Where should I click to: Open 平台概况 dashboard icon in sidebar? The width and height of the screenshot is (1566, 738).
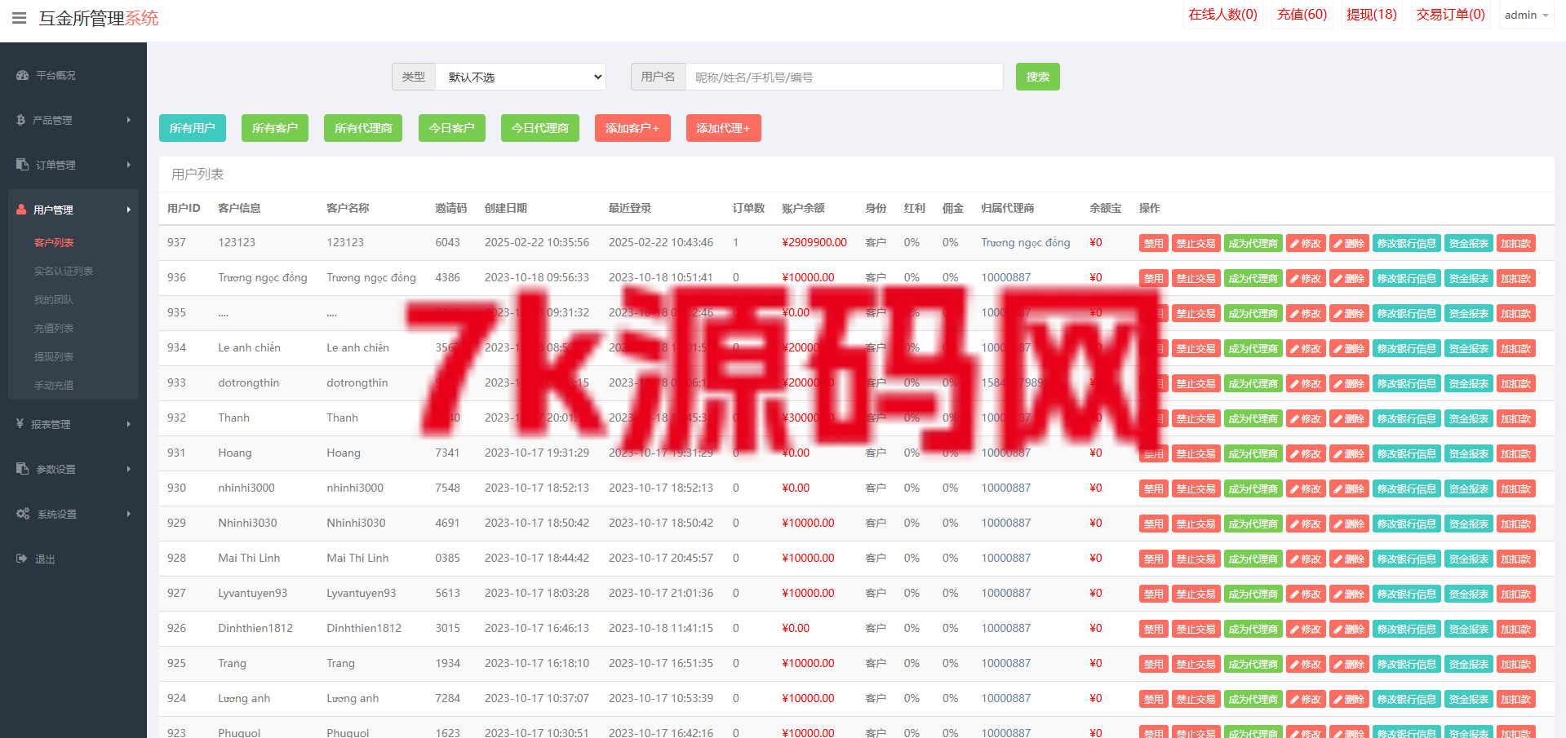pos(22,75)
